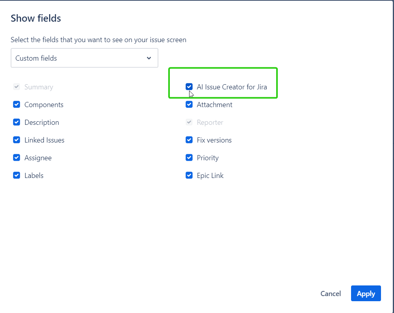Screen dimensions: 394x313
Task: Disable the Linked Issues field
Action: 17,140
